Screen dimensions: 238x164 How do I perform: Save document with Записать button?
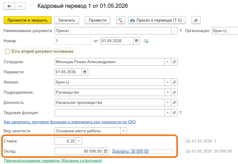(67, 20)
